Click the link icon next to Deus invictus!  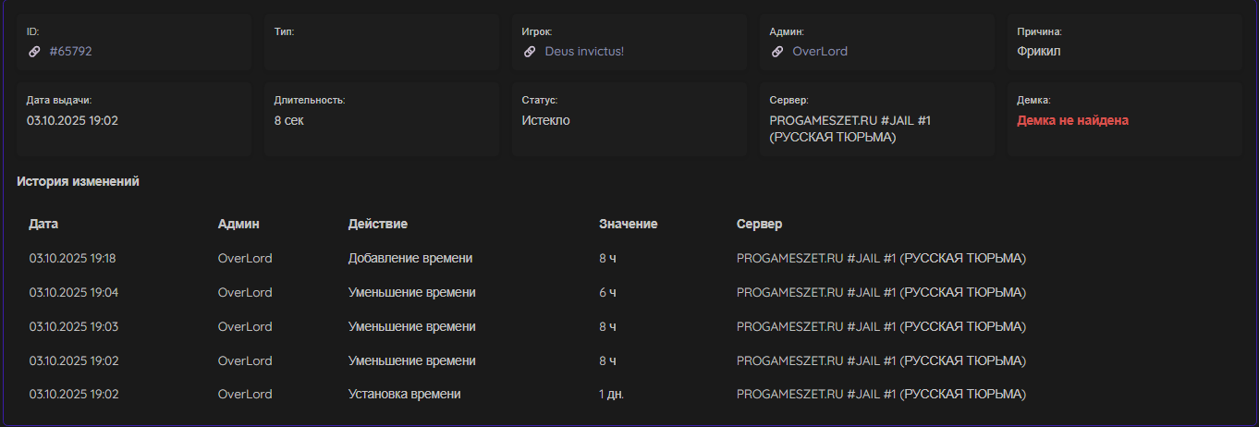(x=530, y=52)
